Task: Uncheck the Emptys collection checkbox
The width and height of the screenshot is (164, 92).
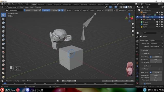Action: click(x=157, y=22)
